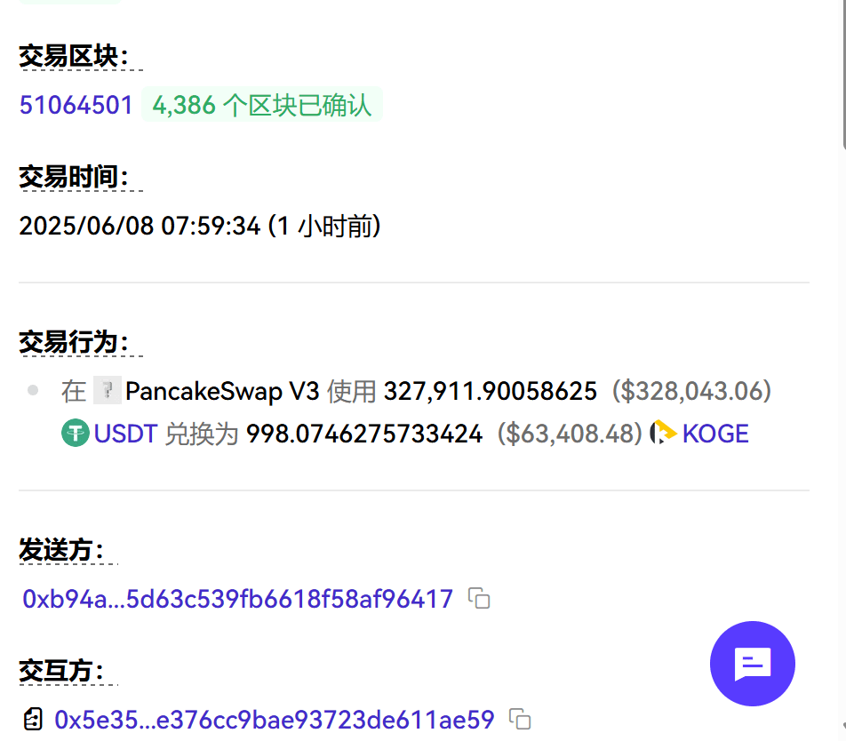Image resolution: width=846 pixels, height=741 pixels.
Task: Click the PancakeSwap V3 placeholder icon
Action: click(x=107, y=390)
